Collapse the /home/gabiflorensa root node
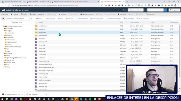The image size is (181, 101). tap(3, 26)
